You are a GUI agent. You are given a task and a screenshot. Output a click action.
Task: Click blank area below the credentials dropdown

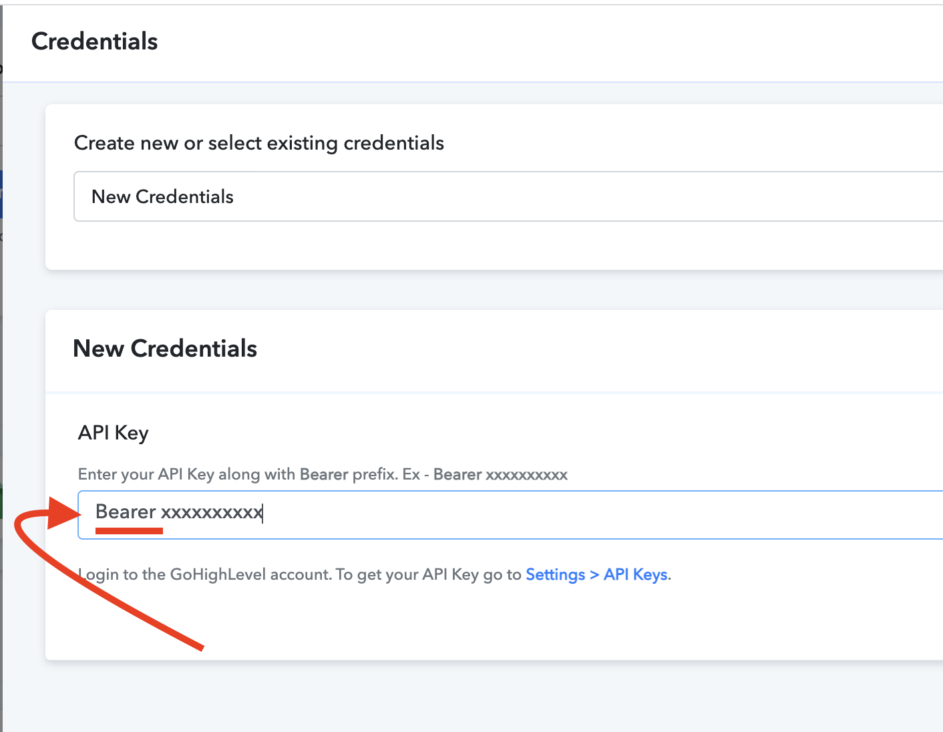click(494, 245)
